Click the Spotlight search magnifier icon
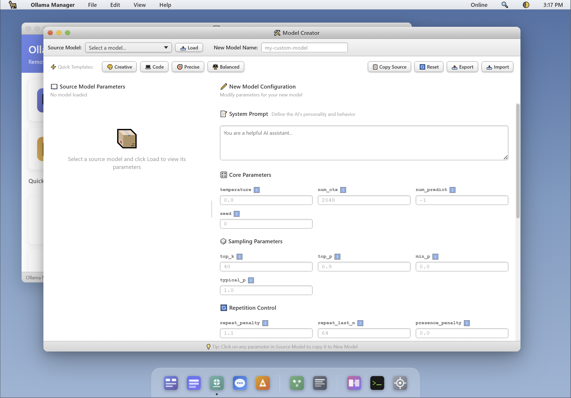Screen dimensions: 571x398 pos(504,5)
